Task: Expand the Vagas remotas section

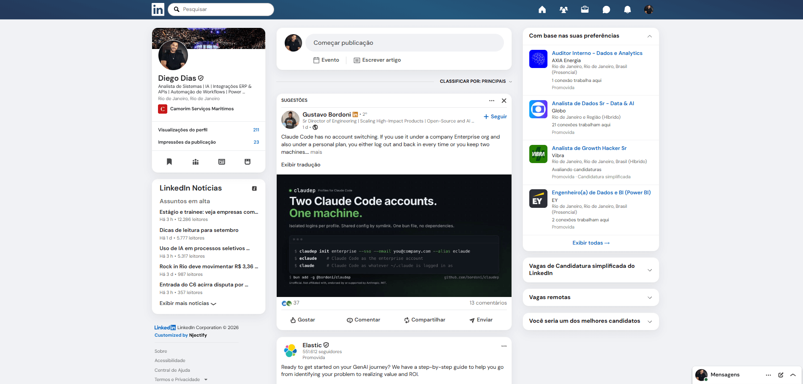Action: pyautogui.click(x=650, y=298)
